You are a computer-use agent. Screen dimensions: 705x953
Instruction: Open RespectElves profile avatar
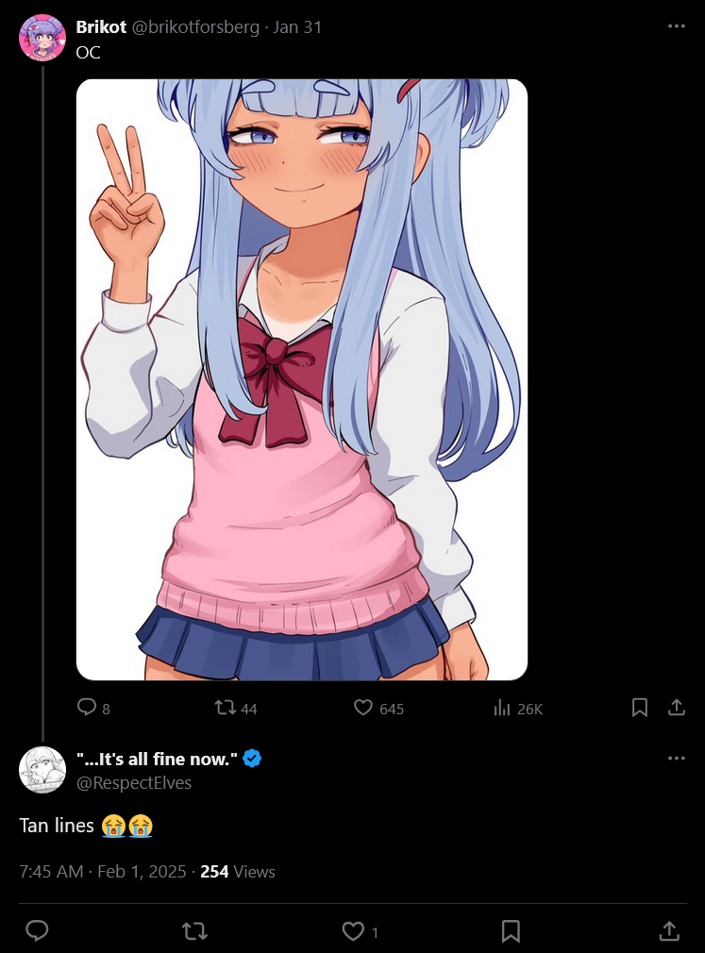click(x=42, y=769)
